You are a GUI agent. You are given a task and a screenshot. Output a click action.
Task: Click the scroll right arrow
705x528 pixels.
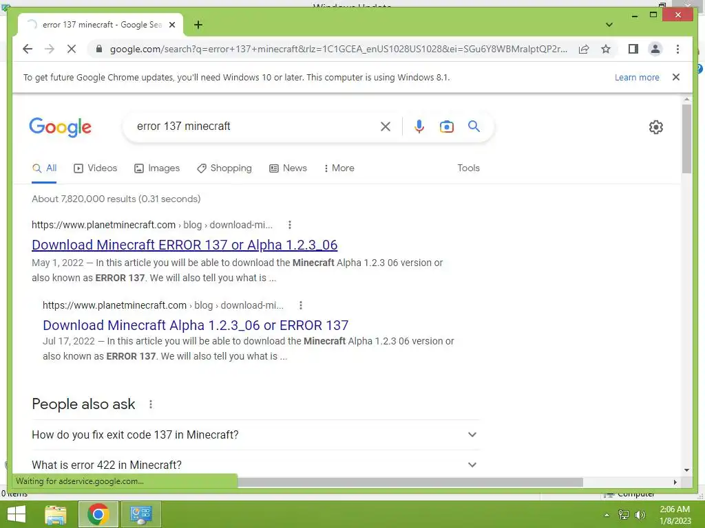pyautogui.click(x=675, y=482)
